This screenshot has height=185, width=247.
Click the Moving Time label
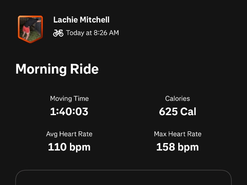pos(69,99)
